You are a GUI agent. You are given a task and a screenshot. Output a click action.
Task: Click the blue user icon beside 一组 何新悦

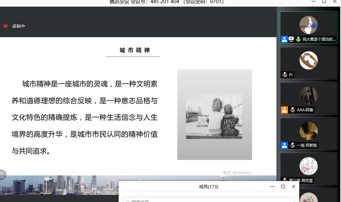[284, 145]
